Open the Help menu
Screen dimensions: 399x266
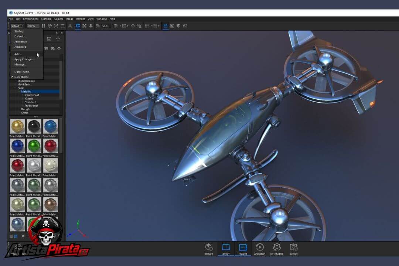(x=112, y=19)
